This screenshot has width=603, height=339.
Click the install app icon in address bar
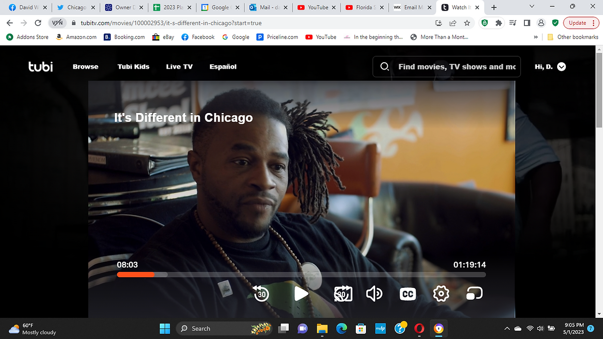(x=439, y=23)
